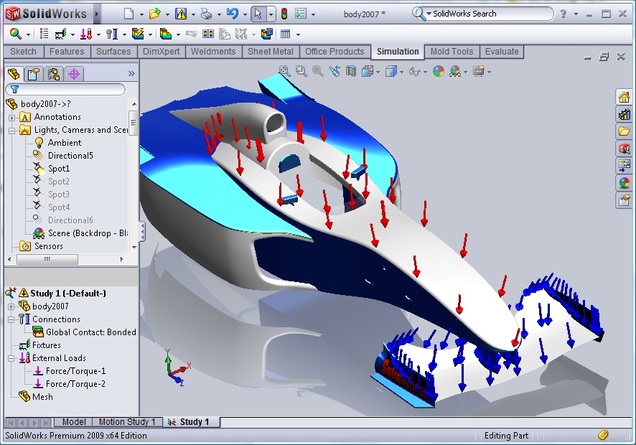636x445 pixels.
Task: Click Zoom to Area icon
Action: pos(301,71)
